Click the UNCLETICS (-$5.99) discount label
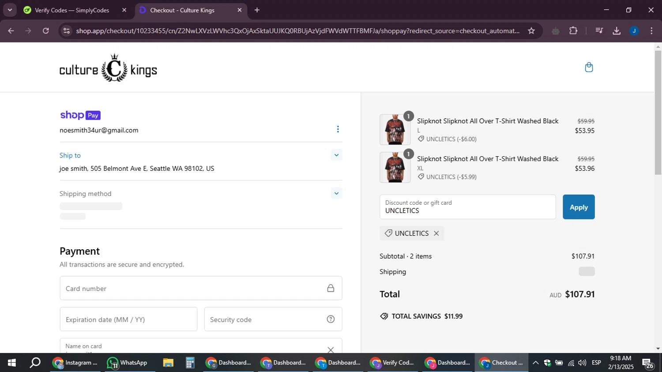Screen dimensions: 662x372 click(x=447, y=177)
